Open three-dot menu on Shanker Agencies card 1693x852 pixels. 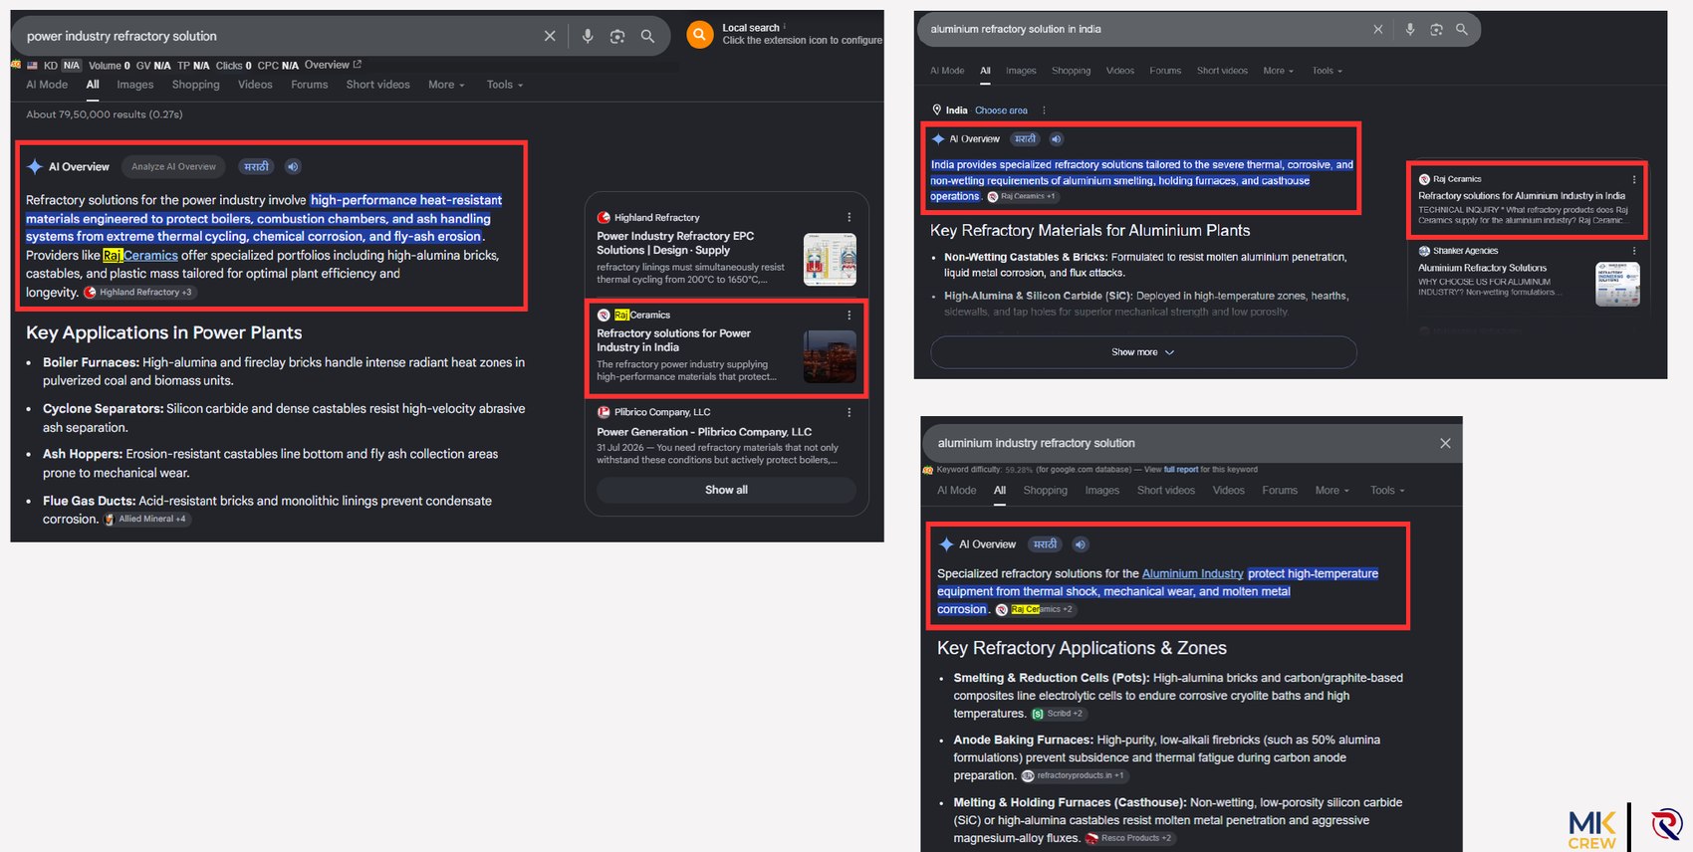1634,251
